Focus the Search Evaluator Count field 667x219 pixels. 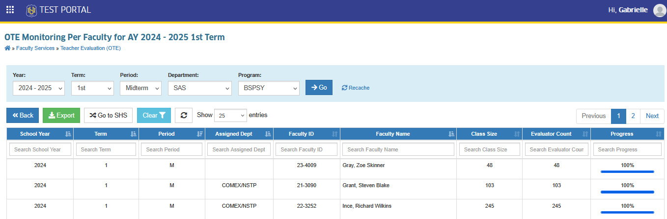click(556, 149)
